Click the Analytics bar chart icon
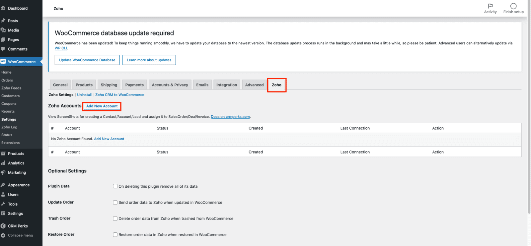531x246 pixels. point(3,163)
